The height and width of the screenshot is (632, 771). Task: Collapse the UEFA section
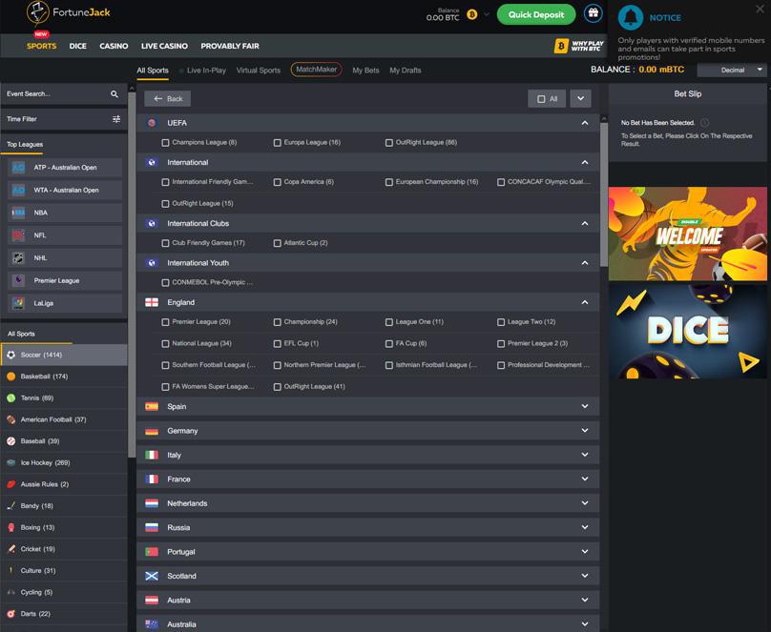point(585,123)
